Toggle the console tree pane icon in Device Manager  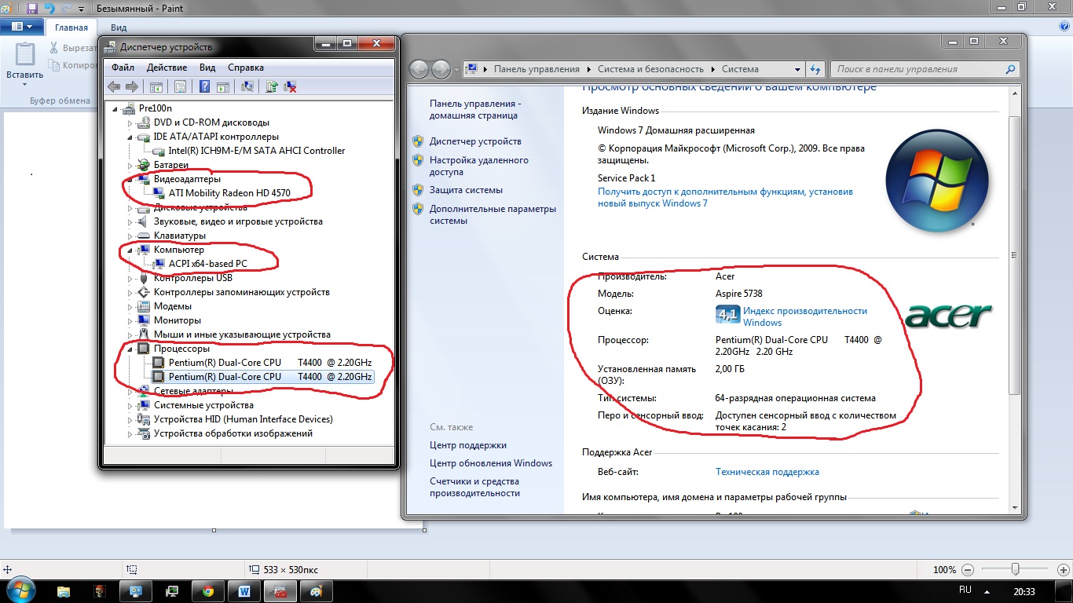(x=156, y=87)
